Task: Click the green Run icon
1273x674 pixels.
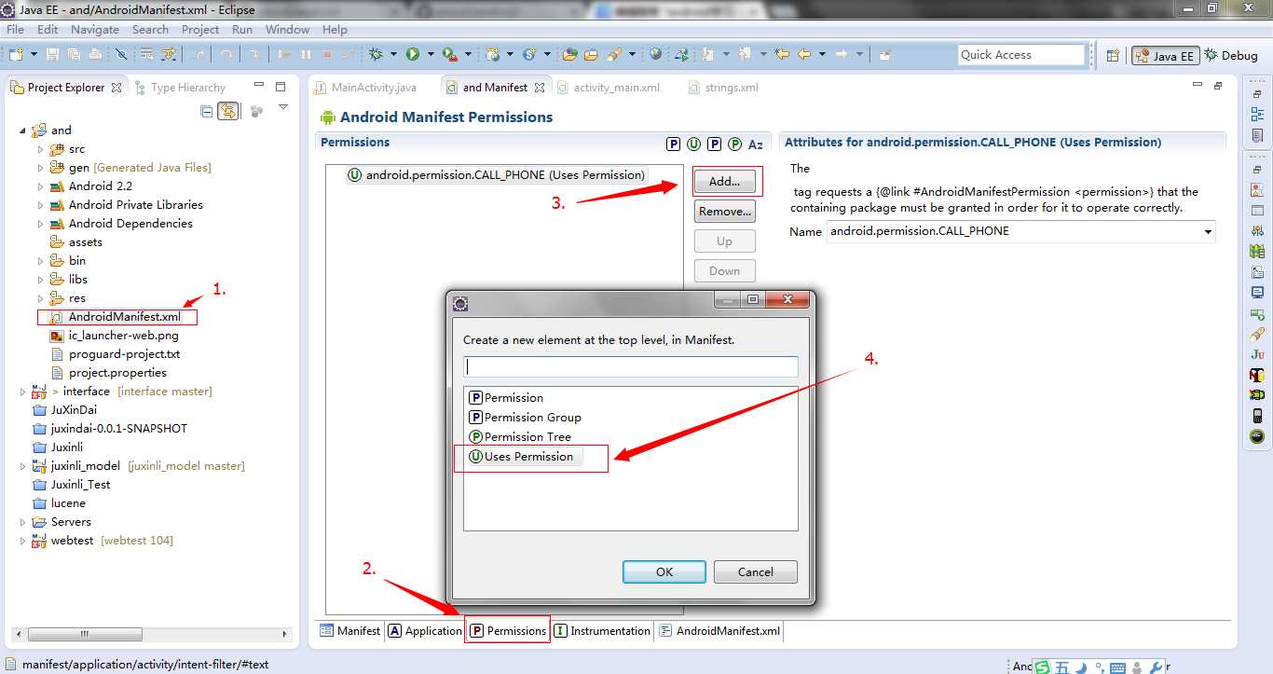Action: (412, 55)
